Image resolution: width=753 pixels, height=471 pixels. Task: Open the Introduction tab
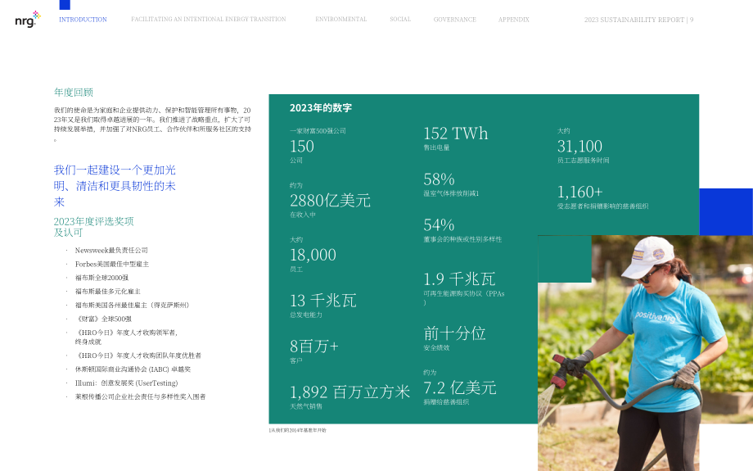(x=83, y=20)
